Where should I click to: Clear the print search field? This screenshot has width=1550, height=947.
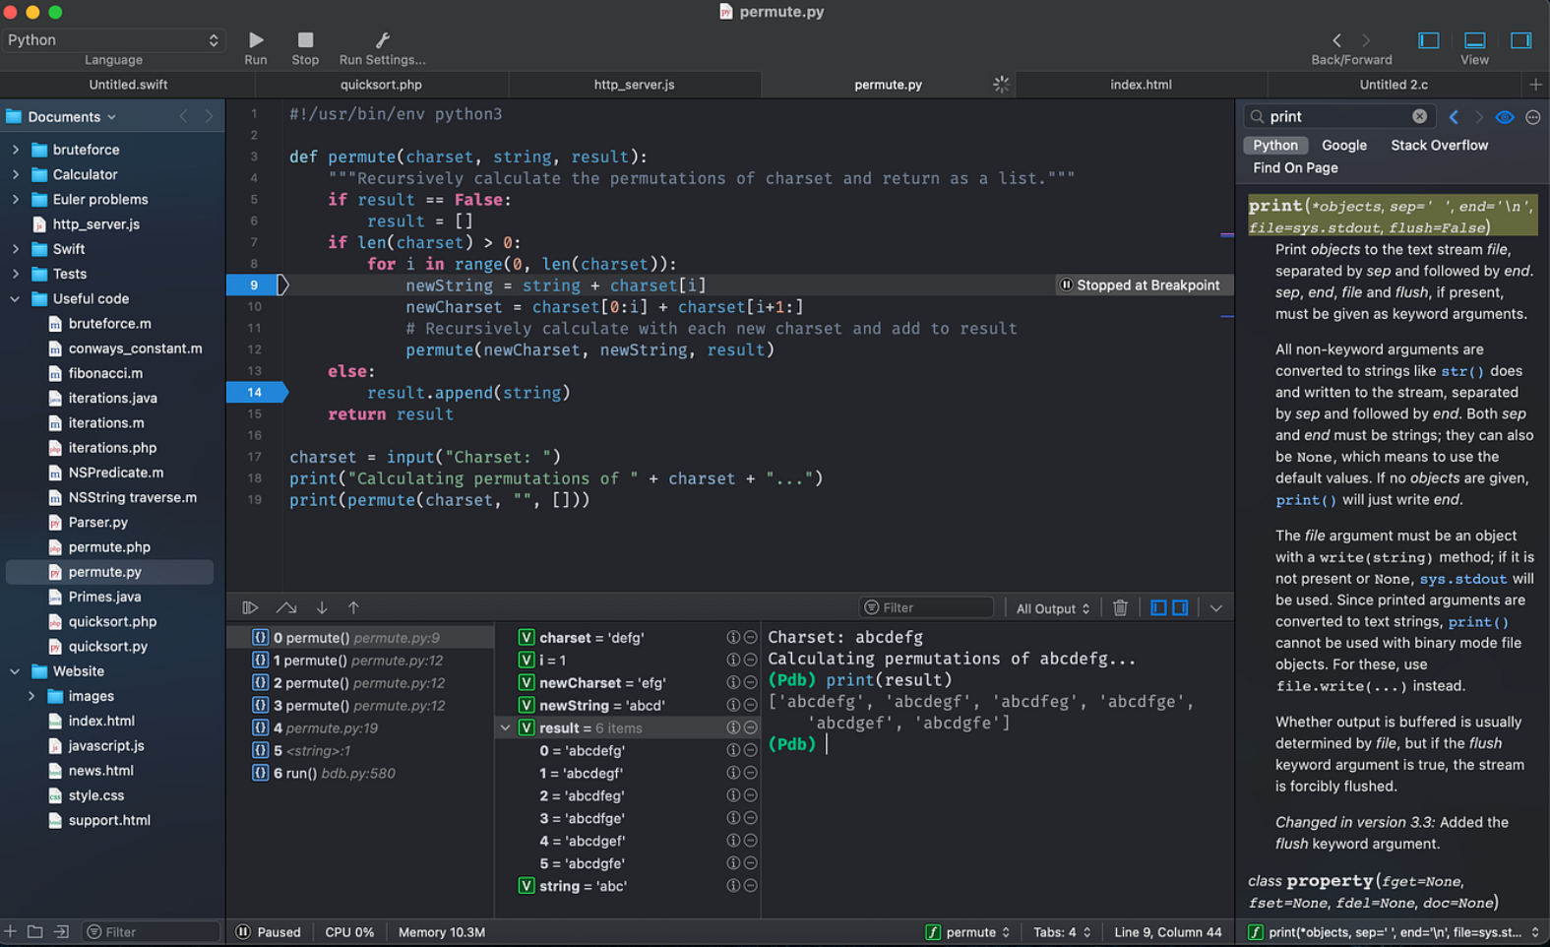pos(1419,116)
